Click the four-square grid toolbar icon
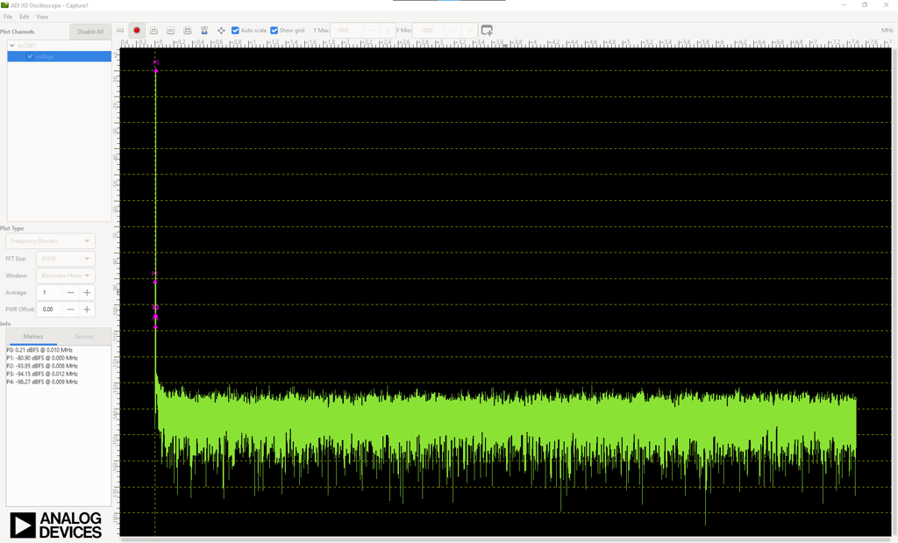 [x=188, y=31]
